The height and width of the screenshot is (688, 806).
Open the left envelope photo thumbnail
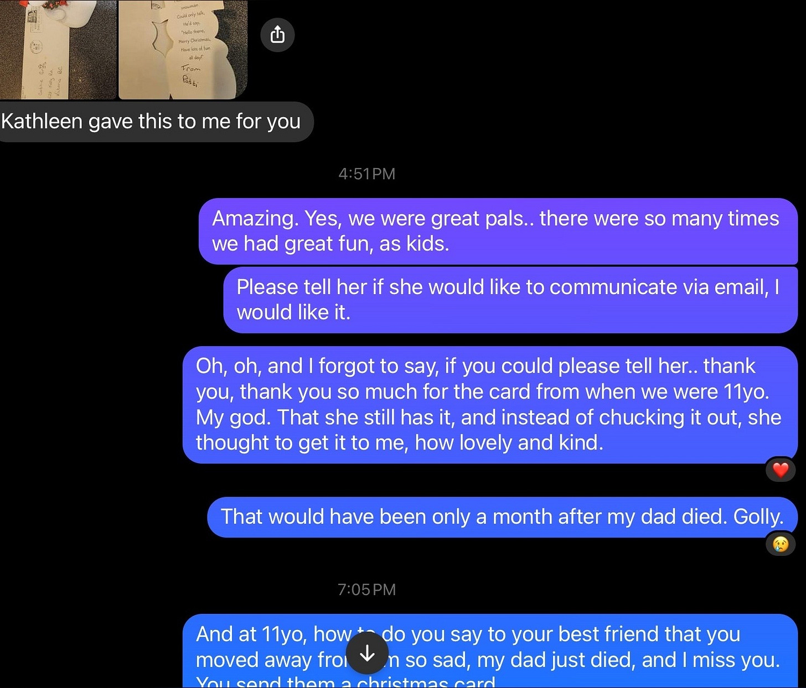point(58,49)
